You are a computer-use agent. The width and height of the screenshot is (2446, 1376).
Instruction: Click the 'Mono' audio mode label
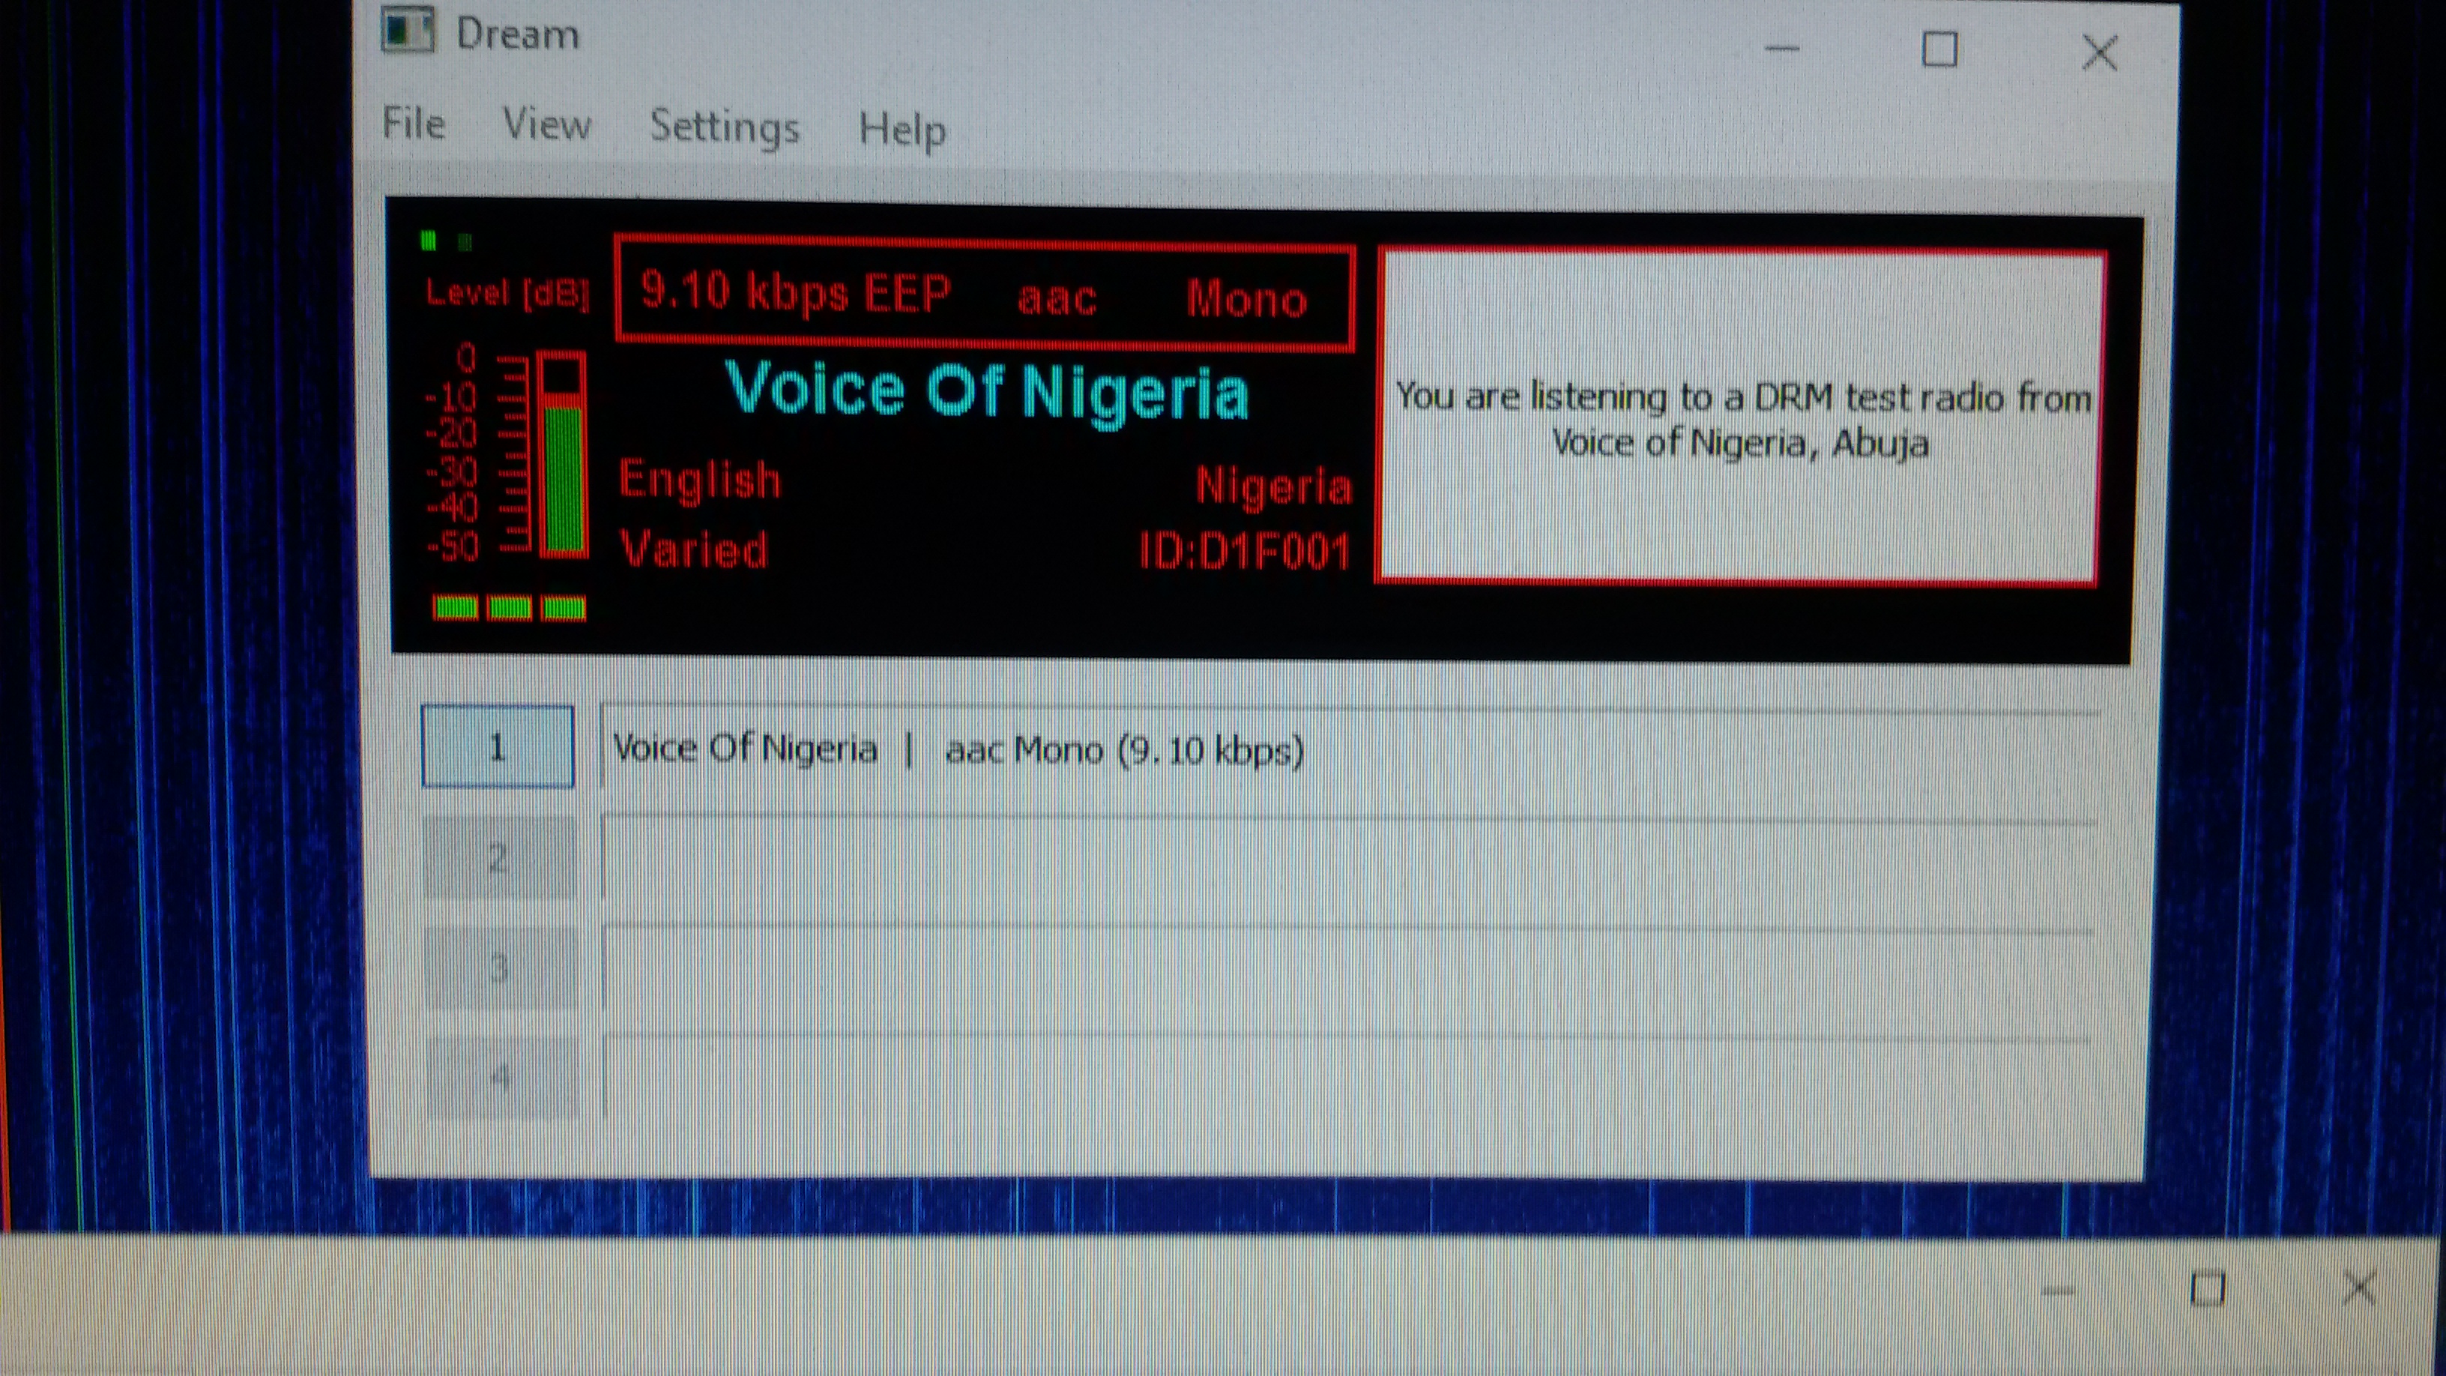(x=1247, y=299)
